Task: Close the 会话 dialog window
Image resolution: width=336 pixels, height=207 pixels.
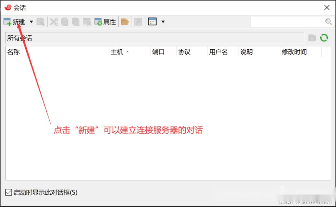Action: pyautogui.click(x=327, y=7)
